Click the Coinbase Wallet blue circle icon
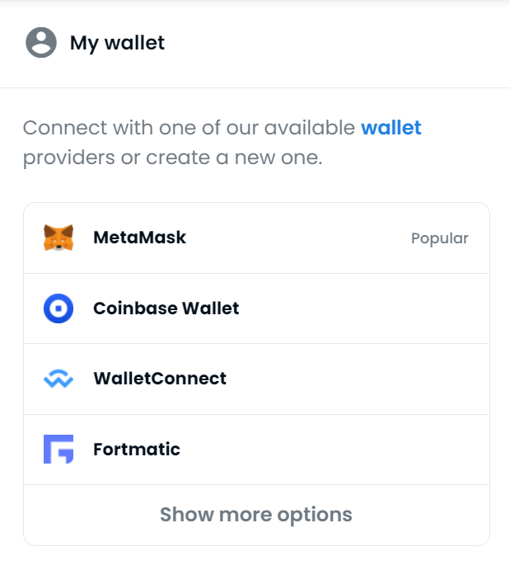The width and height of the screenshot is (510, 584). 58,308
